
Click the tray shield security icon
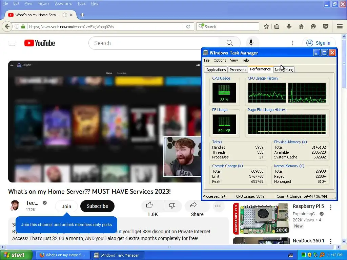[309, 255]
